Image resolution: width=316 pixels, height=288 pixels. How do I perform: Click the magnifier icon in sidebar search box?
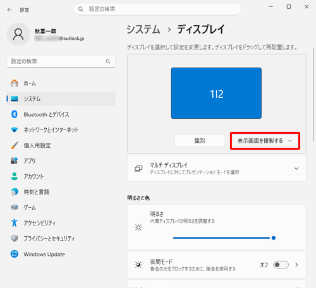point(108,61)
